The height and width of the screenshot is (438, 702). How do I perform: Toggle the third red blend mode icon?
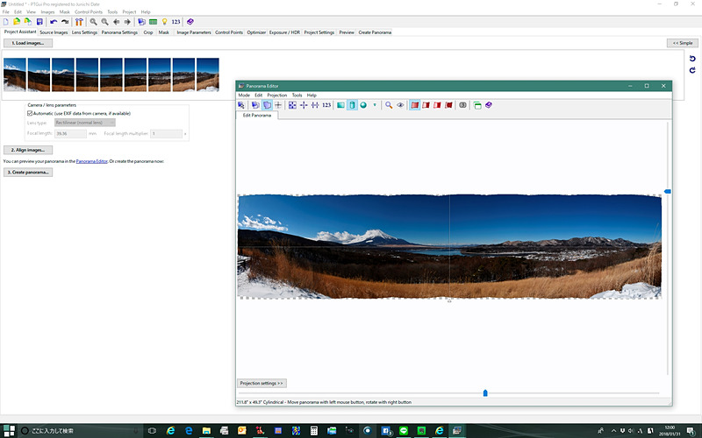coord(437,105)
